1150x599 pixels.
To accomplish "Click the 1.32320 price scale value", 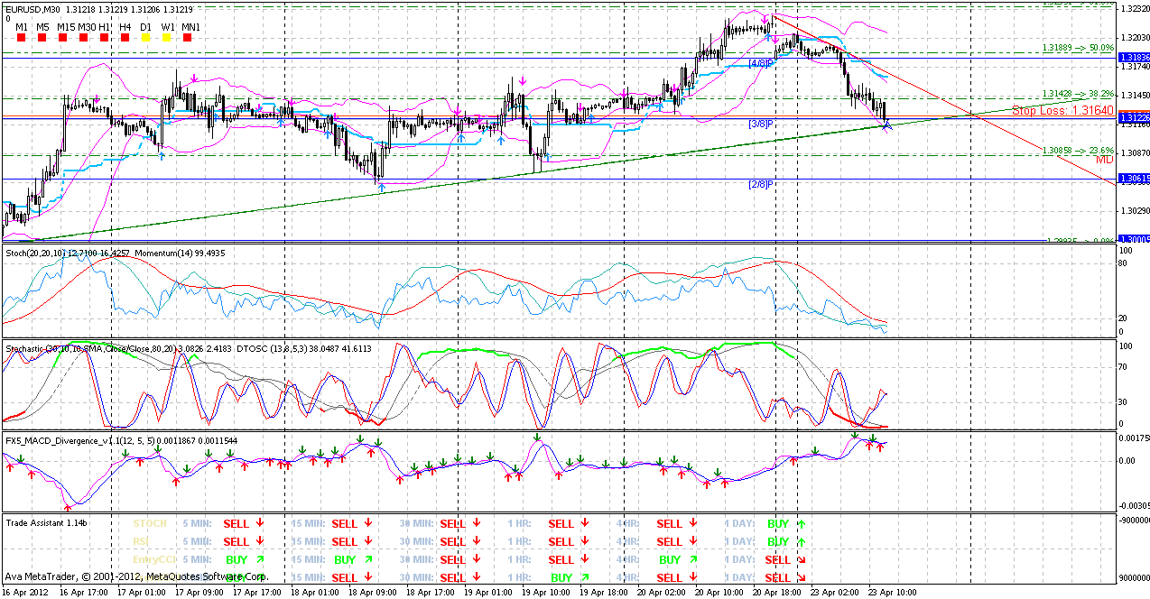I will (x=1134, y=8).
